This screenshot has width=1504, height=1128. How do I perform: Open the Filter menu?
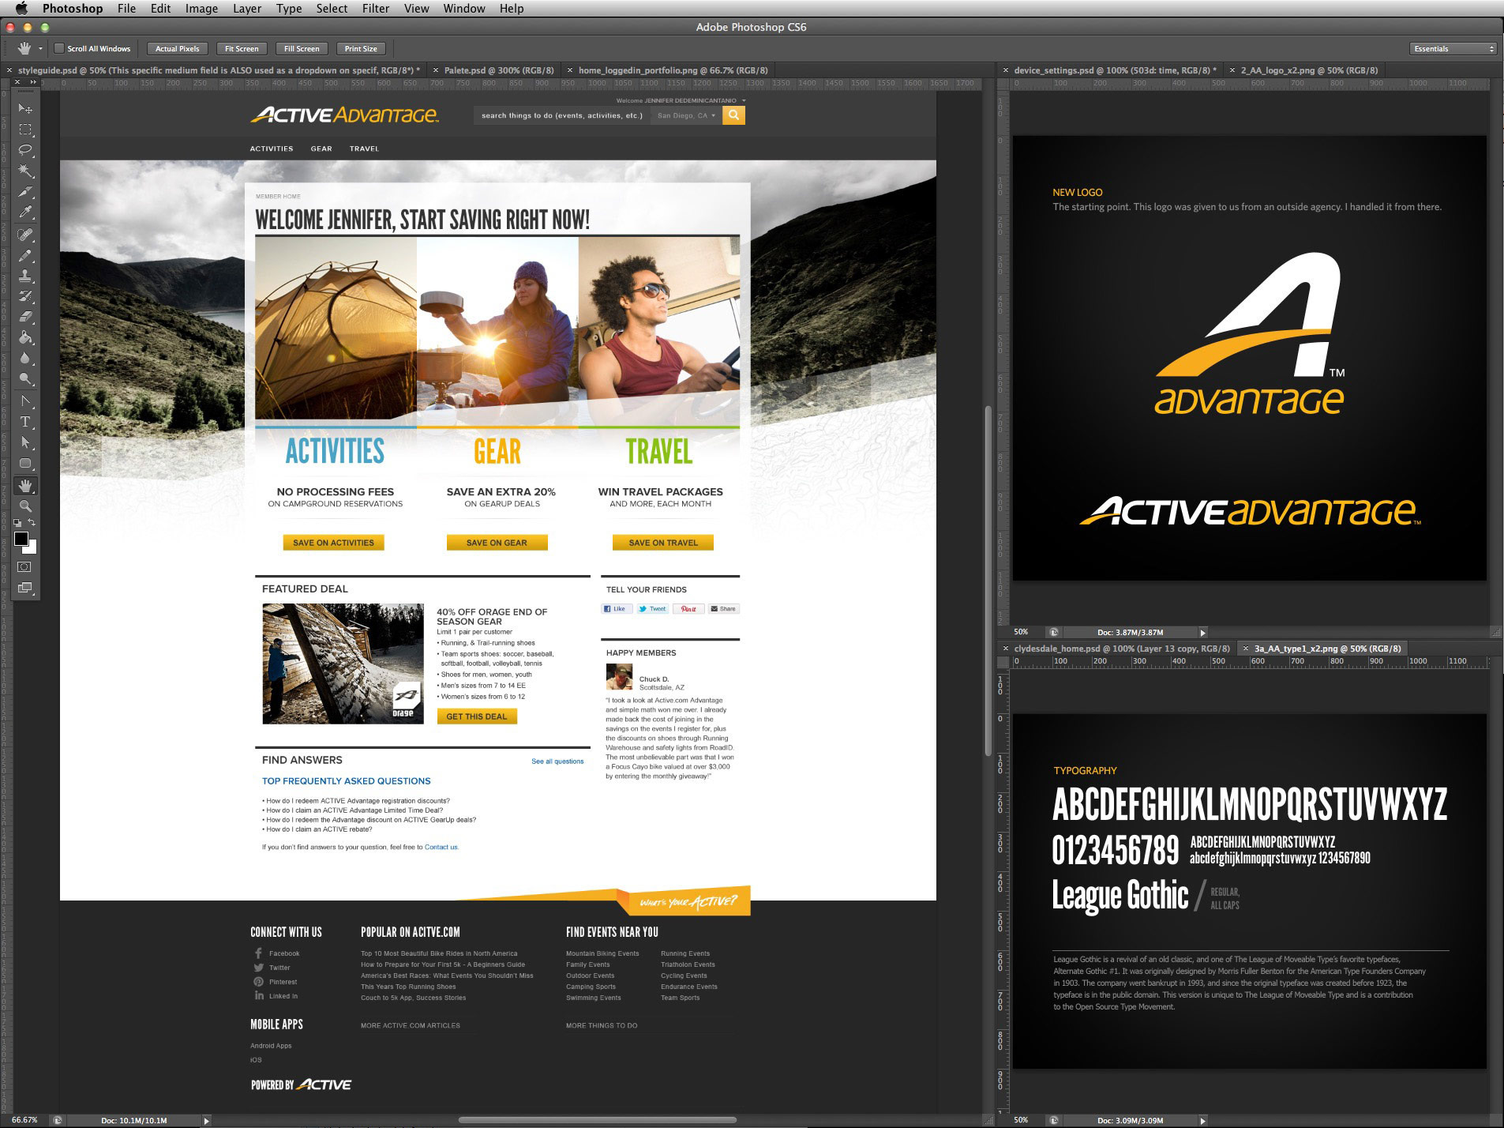[x=376, y=8]
